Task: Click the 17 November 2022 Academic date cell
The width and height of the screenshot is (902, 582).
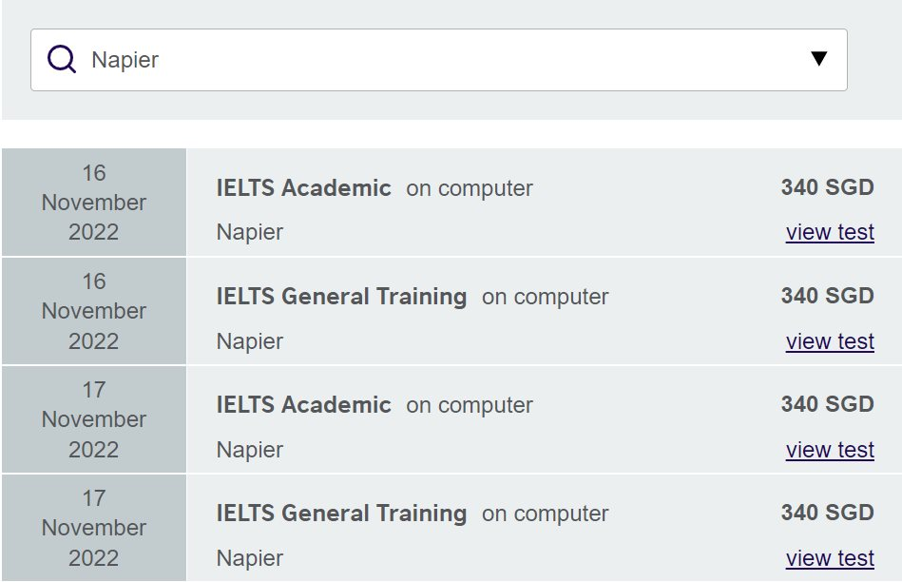Action: click(x=93, y=418)
